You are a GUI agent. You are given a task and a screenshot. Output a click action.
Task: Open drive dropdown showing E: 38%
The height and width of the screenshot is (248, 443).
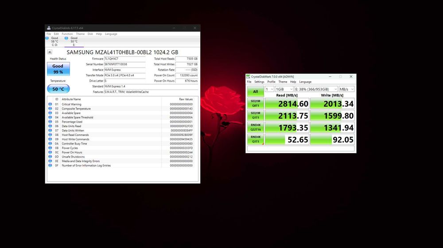(316, 89)
